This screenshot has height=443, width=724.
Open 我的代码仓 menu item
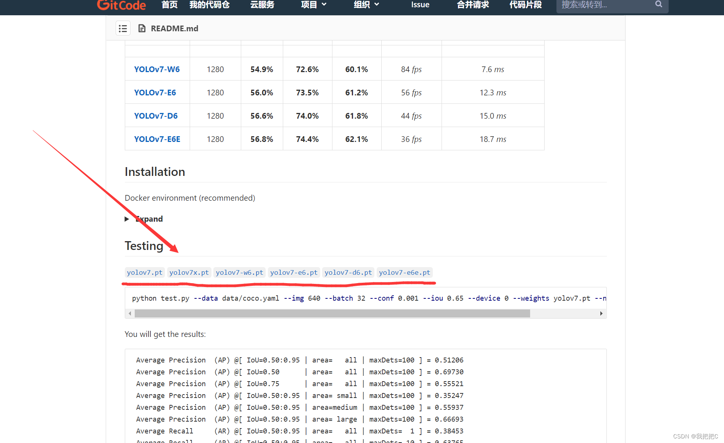[x=210, y=5]
